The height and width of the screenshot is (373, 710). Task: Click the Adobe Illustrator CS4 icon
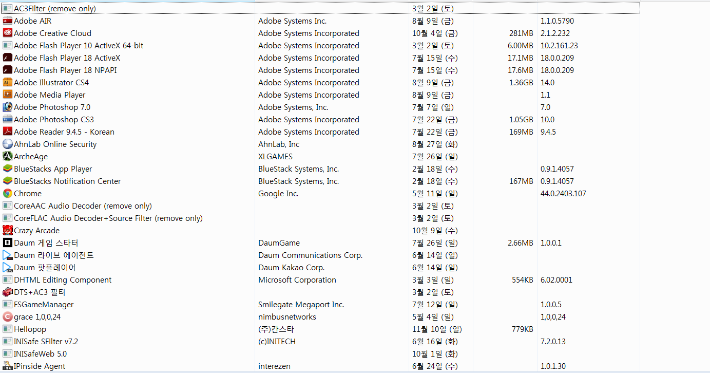[x=7, y=83]
